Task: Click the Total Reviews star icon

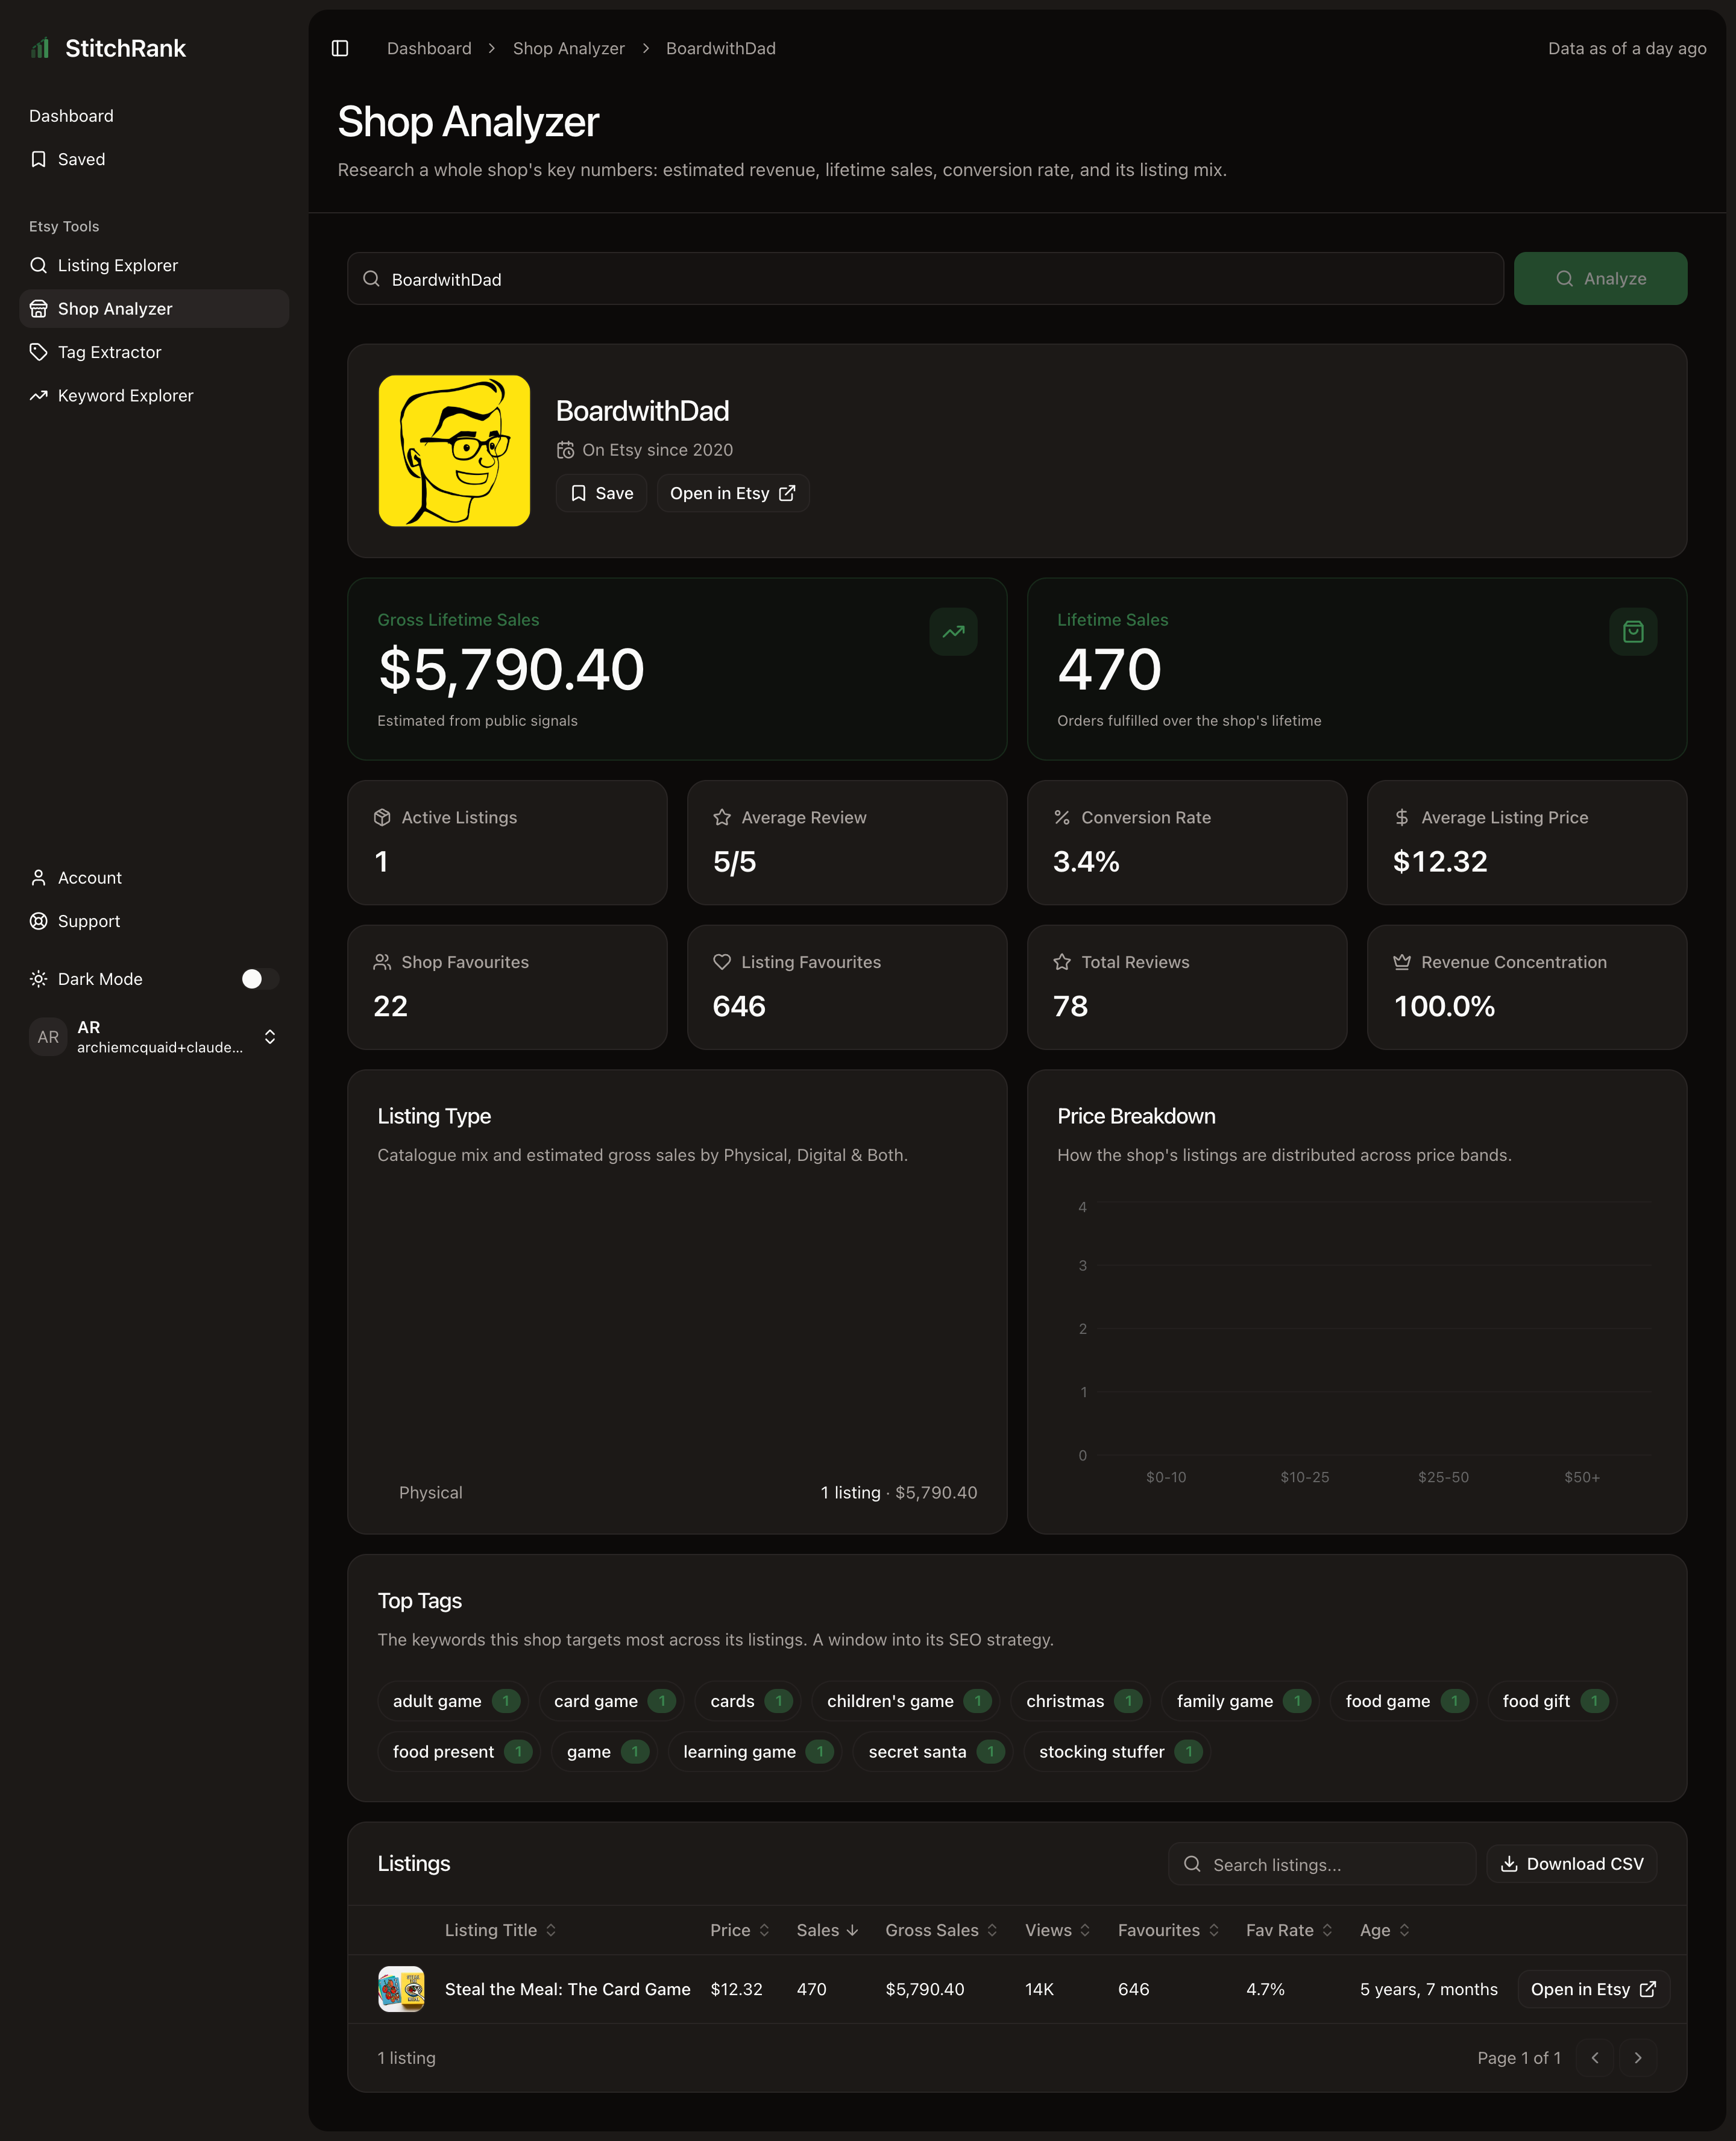Action: [1062, 962]
